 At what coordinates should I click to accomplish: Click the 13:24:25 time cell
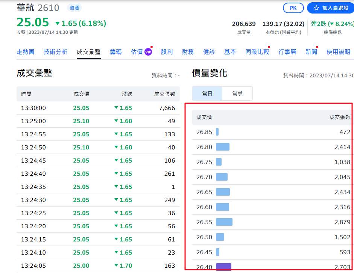(x=33, y=213)
